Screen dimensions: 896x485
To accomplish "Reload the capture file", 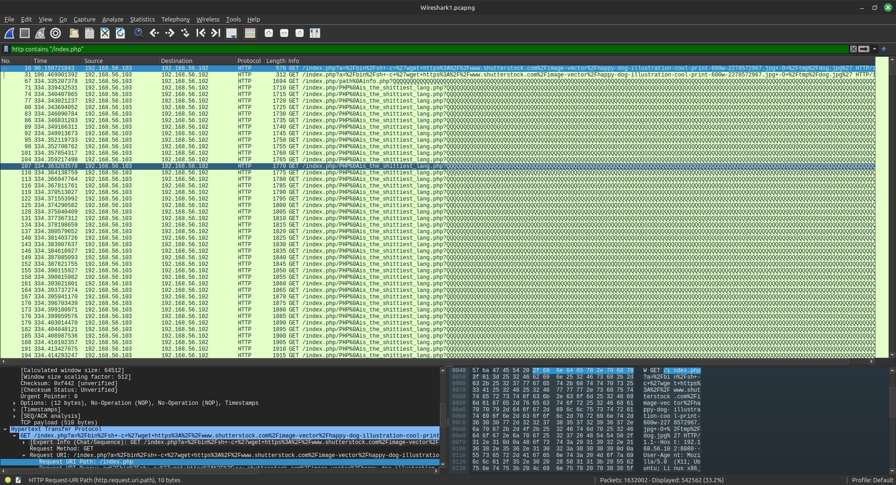I will (x=120, y=33).
